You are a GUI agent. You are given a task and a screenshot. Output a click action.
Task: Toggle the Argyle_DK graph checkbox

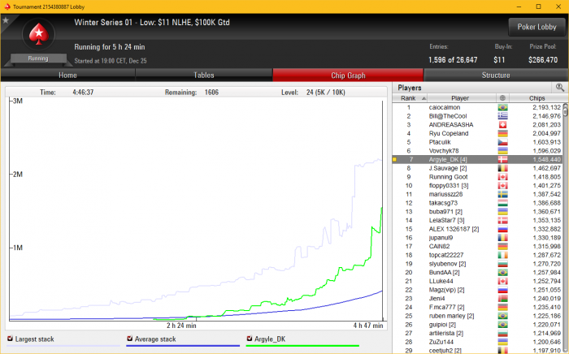(x=250, y=339)
